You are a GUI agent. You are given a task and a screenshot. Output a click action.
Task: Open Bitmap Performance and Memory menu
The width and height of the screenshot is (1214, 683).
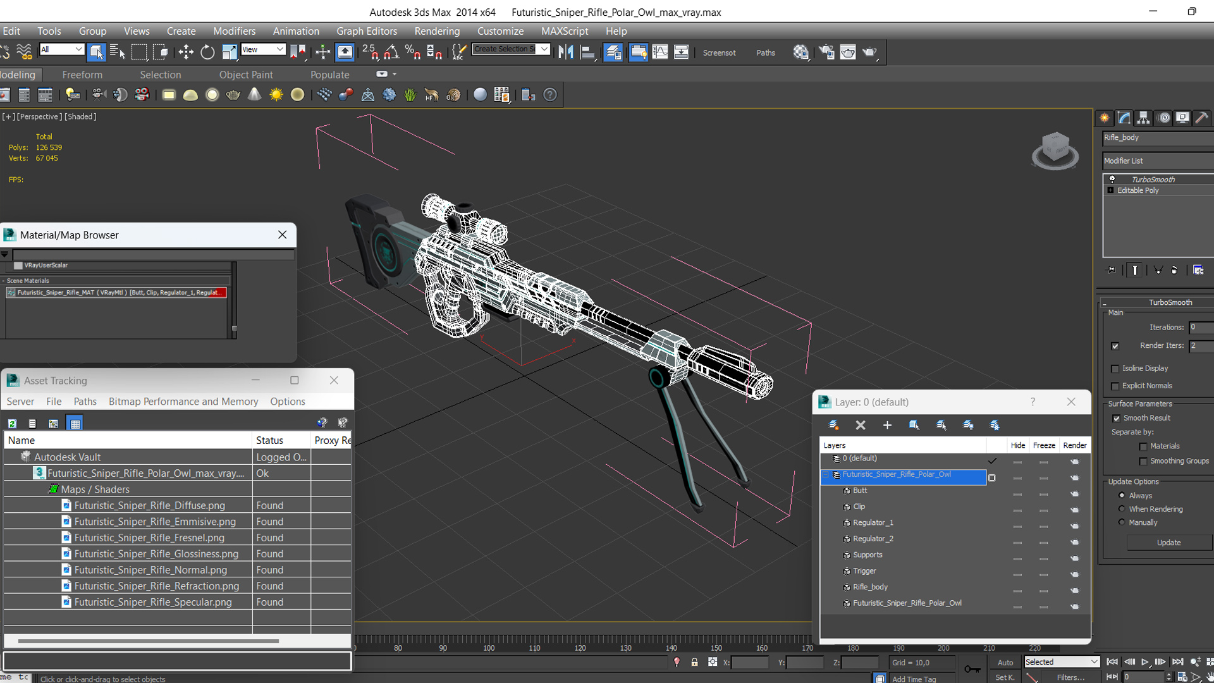point(183,402)
